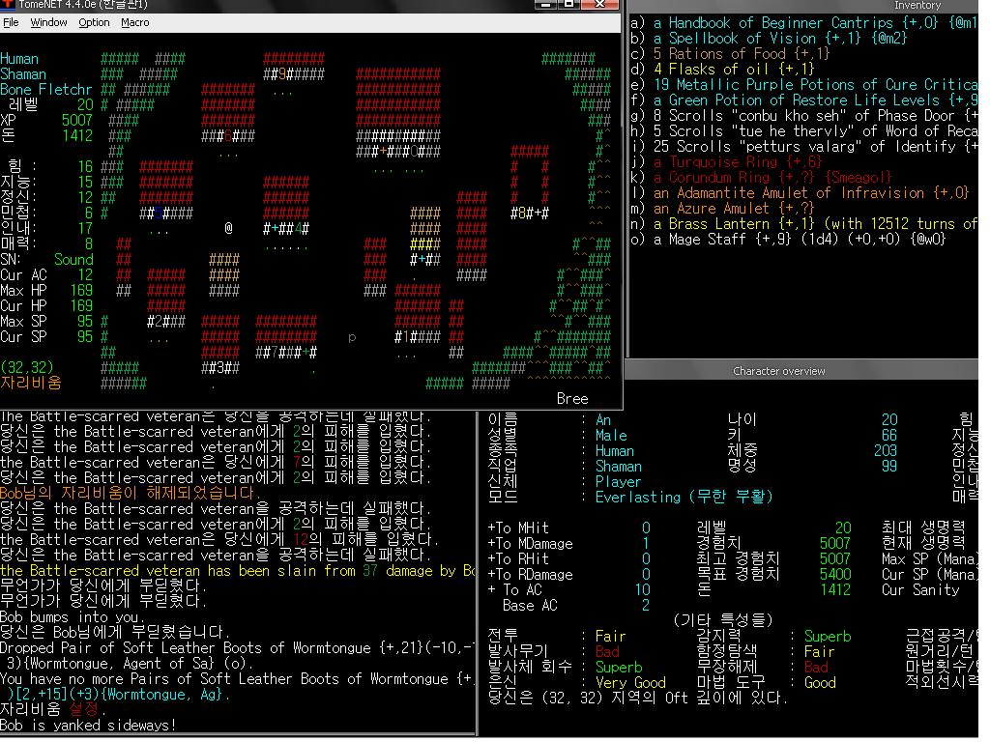Click store entrance 6 on the map
The height and width of the screenshot is (742, 990).
(x=228, y=136)
